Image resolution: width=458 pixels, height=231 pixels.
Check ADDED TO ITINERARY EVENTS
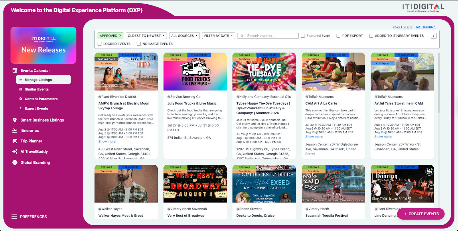(x=371, y=36)
